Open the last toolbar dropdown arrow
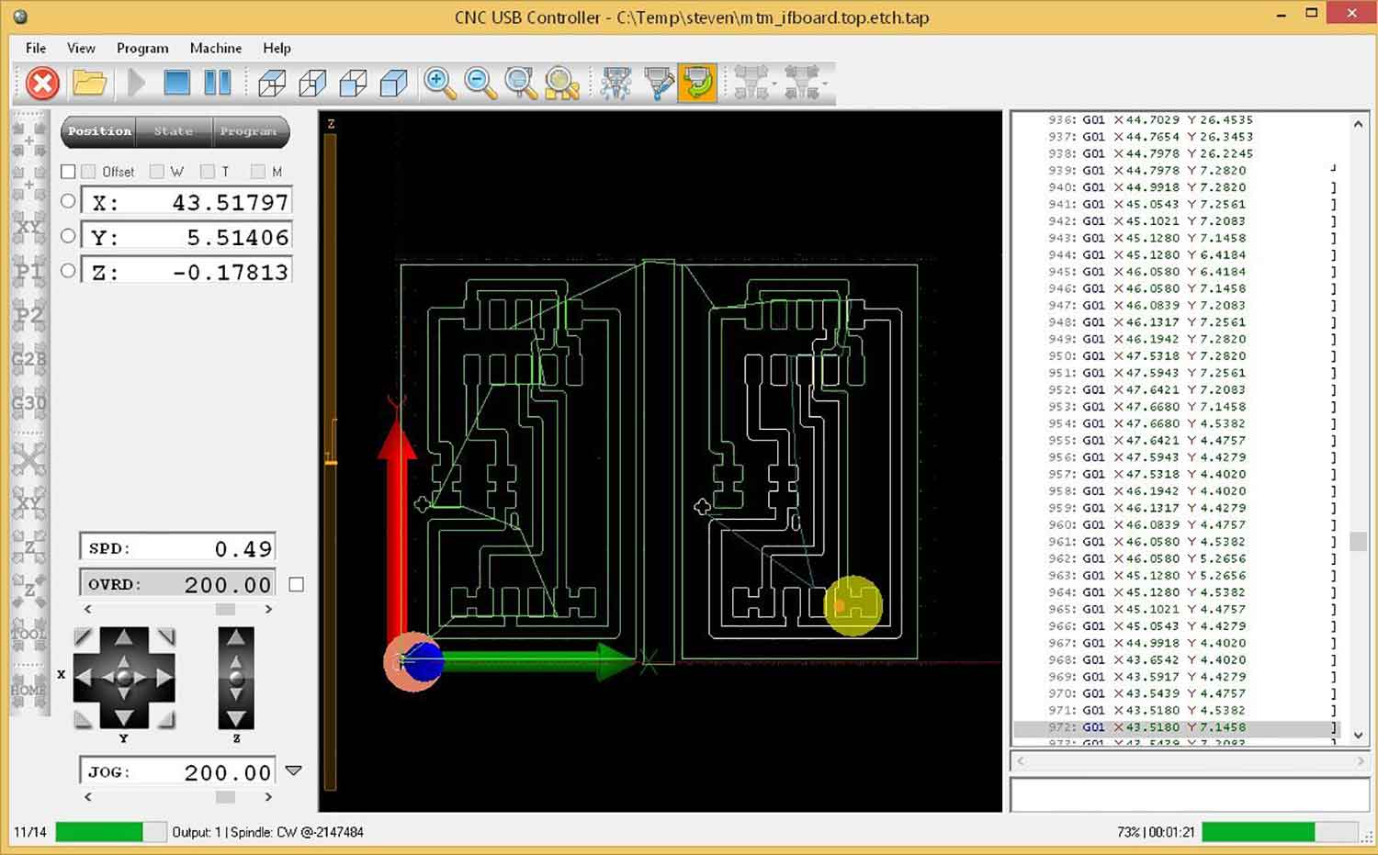Image resolution: width=1378 pixels, height=855 pixels. pyautogui.click(x=825, y=84)
